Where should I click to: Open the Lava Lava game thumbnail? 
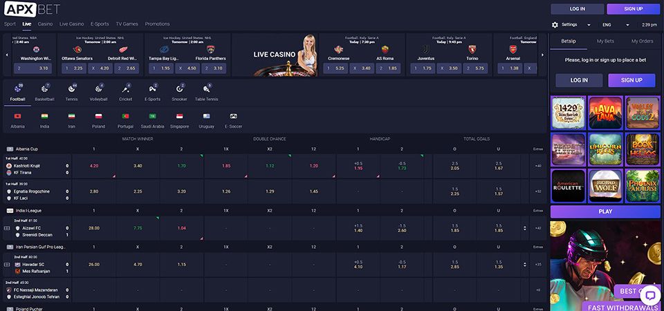pos(606,113)
